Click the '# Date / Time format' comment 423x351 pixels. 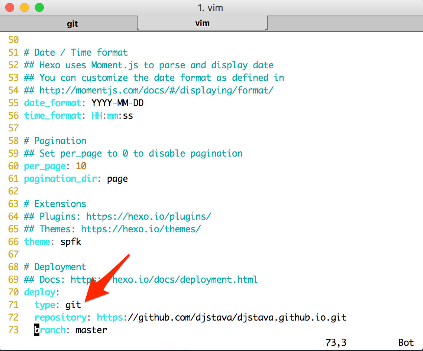[x=76, y=52]
